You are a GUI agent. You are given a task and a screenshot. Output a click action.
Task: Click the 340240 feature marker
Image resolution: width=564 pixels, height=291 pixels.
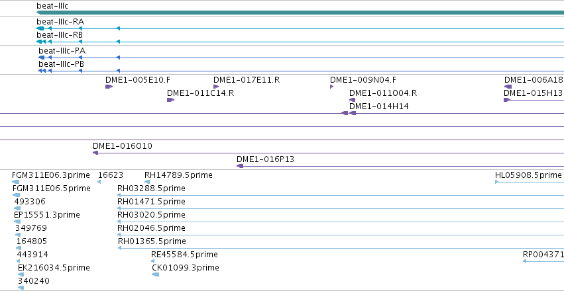click(x=21, y=288)
